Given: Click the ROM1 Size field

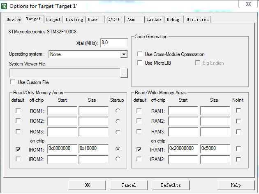Looking at the screenshot, I should pos(94,110).
